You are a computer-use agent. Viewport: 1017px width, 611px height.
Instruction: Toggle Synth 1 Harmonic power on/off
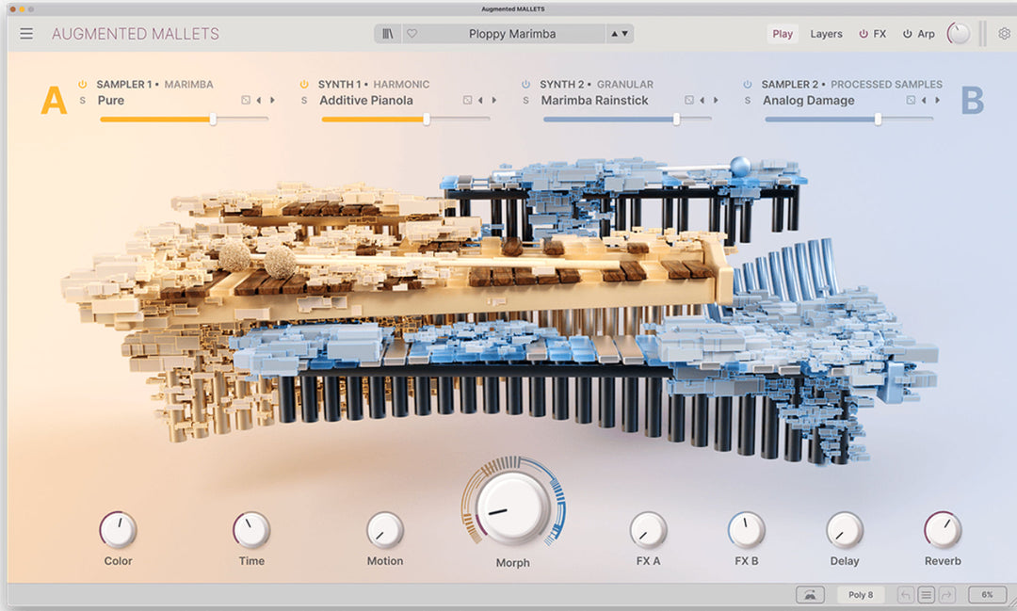tap(304, 85)
